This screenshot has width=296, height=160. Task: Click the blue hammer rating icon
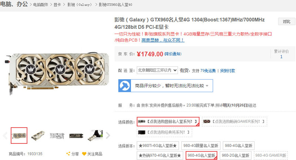pos(125,86)
